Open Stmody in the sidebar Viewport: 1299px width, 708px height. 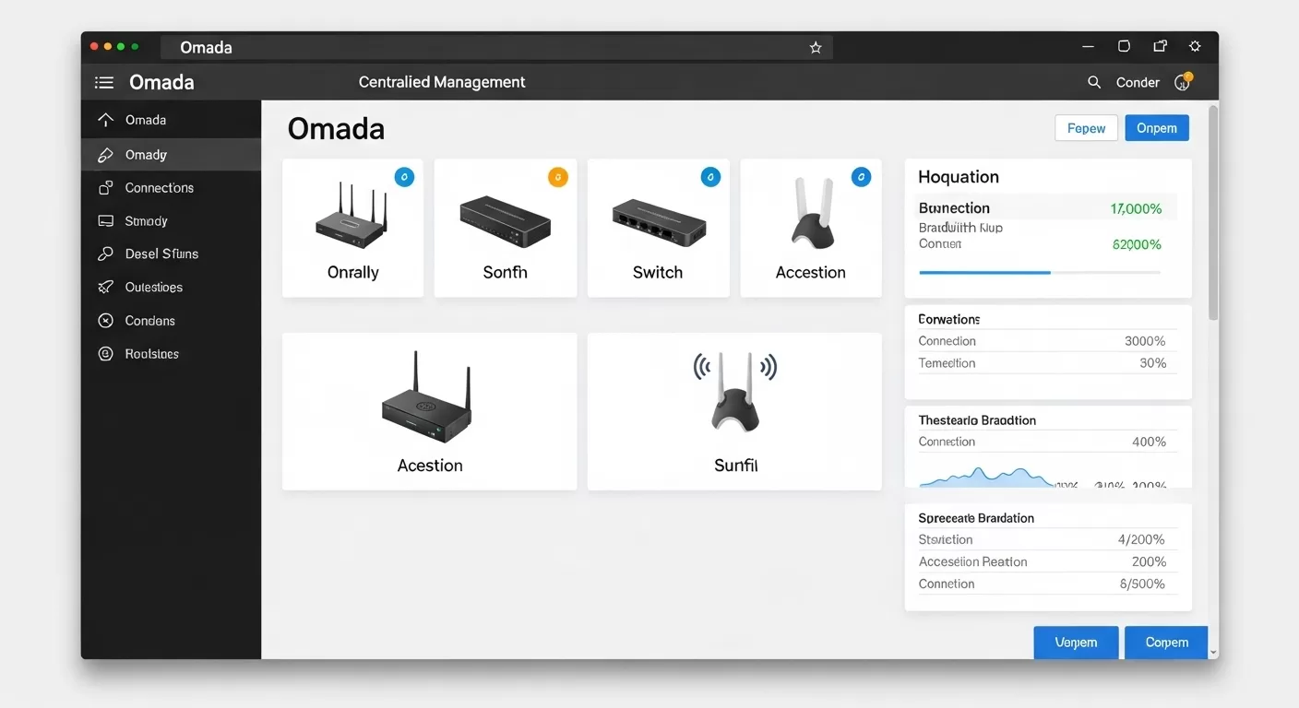coord(171,221)
